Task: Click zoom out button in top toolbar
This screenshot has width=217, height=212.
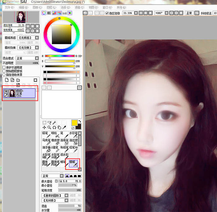Action: pyautogui.click(x=141, y=13)
